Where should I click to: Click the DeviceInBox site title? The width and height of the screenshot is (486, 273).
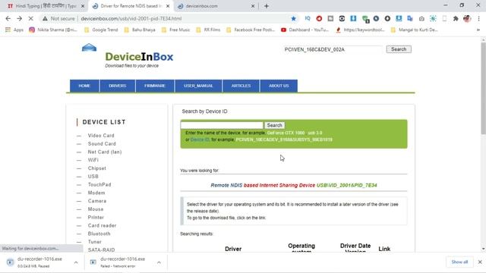tap(139, 57)
